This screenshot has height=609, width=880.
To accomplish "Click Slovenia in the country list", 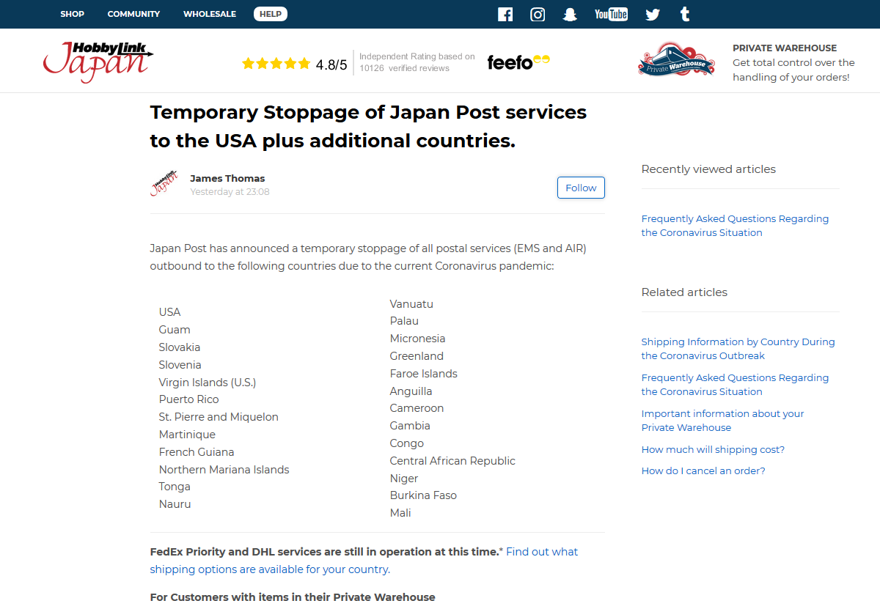I will tap(180, 365).
